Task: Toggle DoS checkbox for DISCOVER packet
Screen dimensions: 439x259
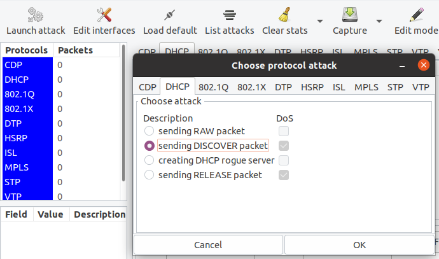Action: (x=283, y=146)
